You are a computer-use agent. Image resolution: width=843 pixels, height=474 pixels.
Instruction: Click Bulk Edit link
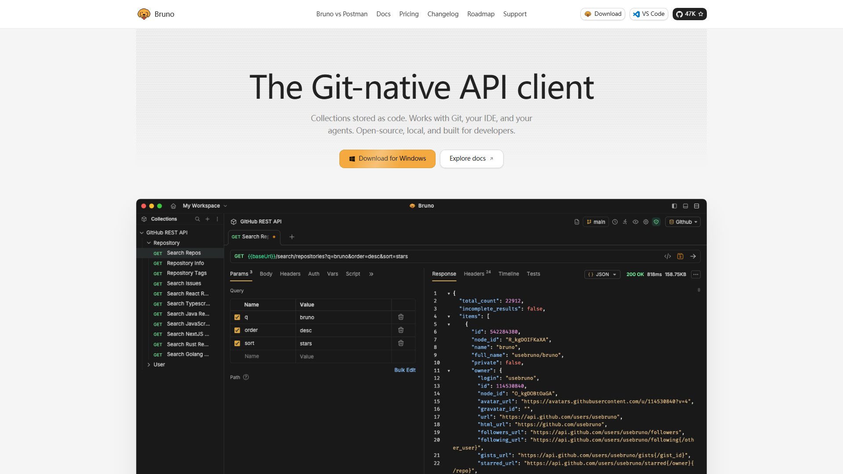[x=405, y=370]
